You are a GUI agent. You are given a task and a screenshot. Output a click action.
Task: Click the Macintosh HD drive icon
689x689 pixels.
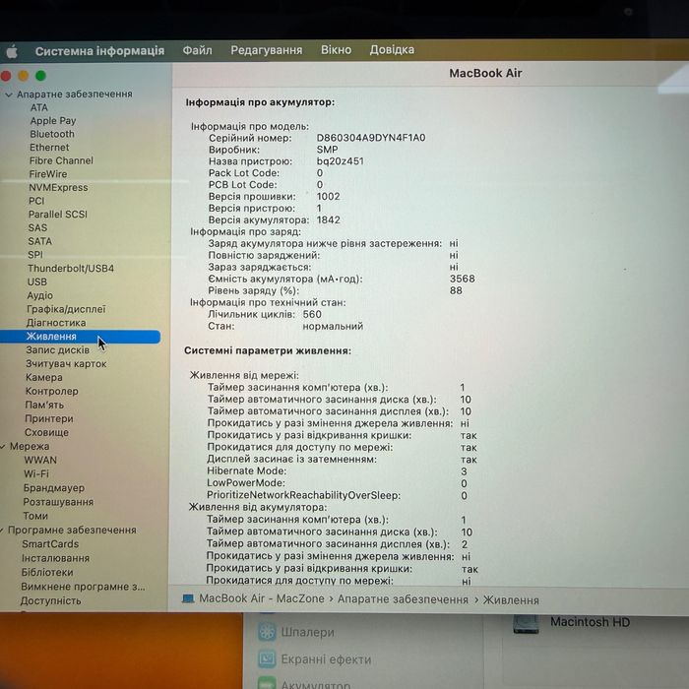pyautogui.click(x=526, y=623)
